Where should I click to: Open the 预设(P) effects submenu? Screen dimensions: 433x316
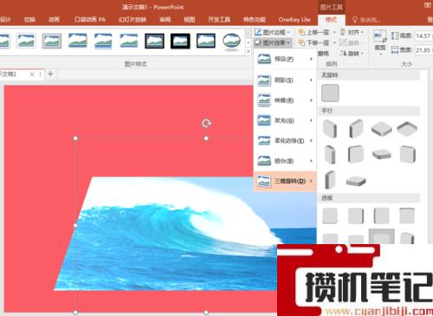pos(285,59)
